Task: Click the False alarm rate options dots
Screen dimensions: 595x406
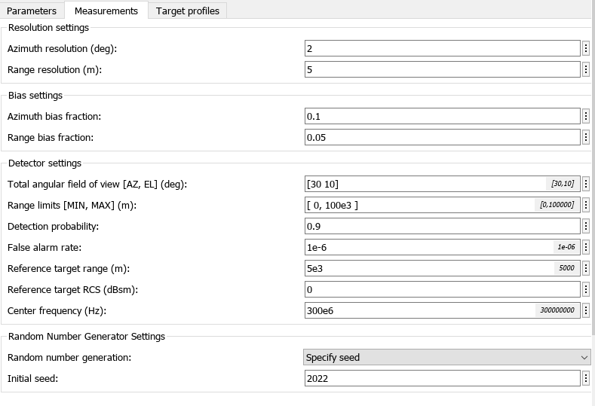Action: point(586,248)
